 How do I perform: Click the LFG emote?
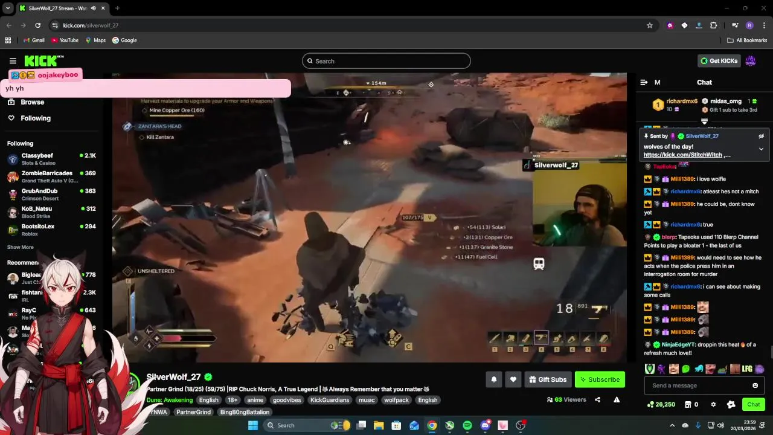tap(747, 369)
